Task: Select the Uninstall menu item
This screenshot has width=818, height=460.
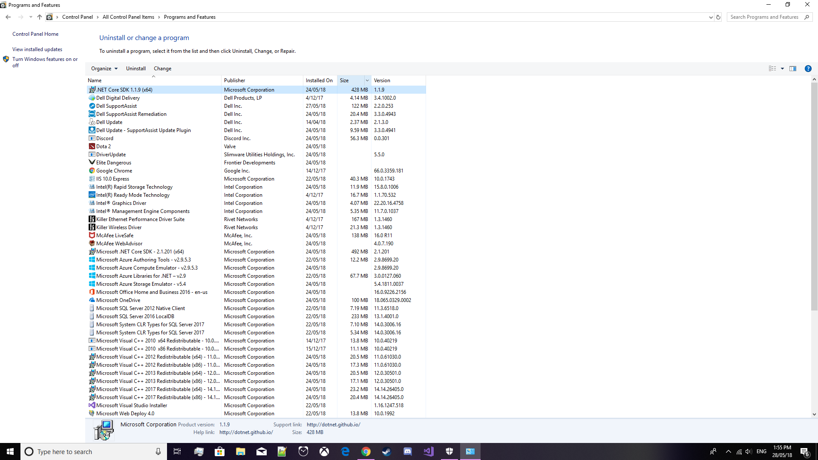Action: (x=135, y=69)
